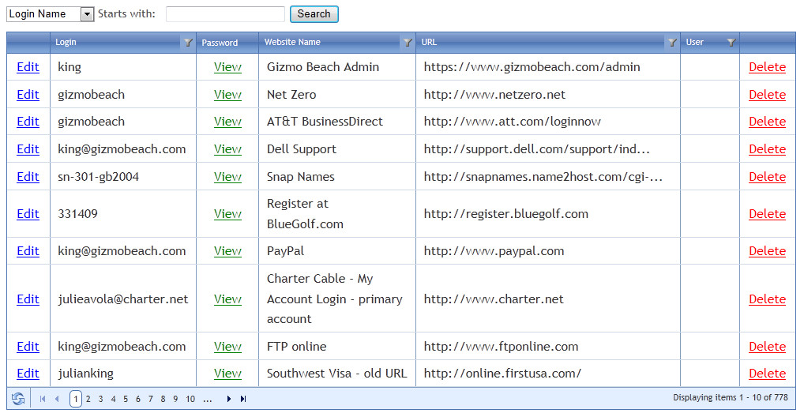Screen dimensions: 804x417
Task: Delete the Net Zero entry
Action: pos(767,94)
